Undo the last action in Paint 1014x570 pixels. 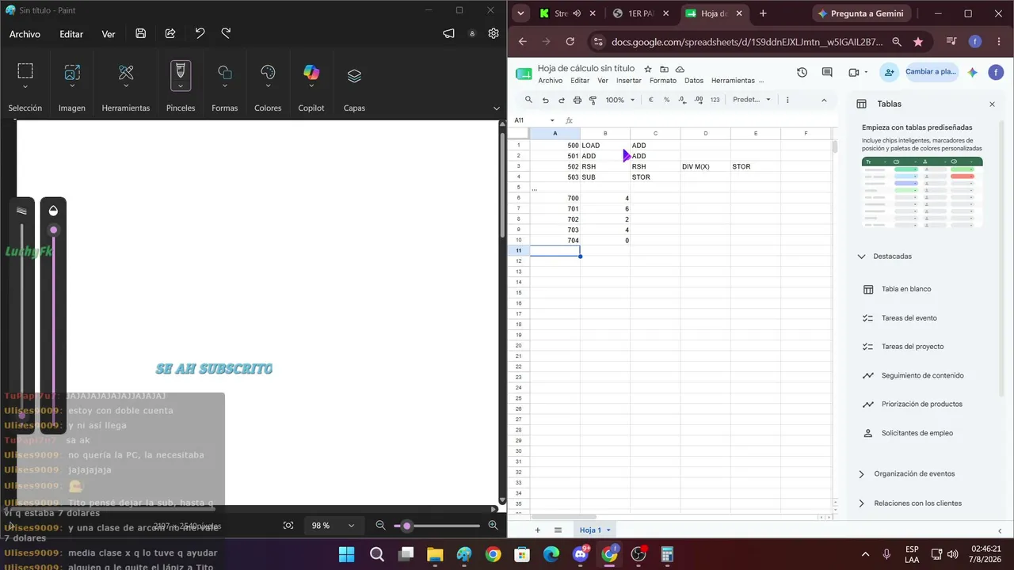[x=200, y=33]
